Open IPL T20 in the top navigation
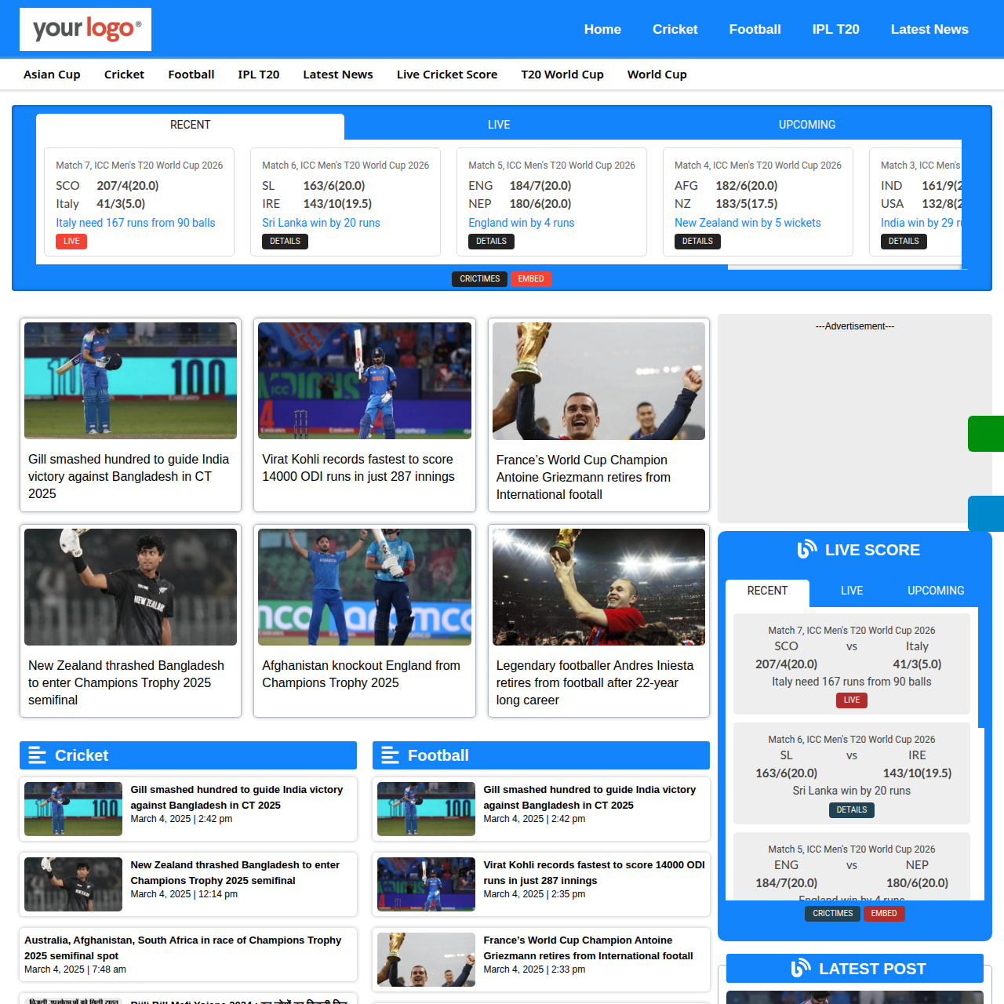The height and width of the screenshot is (1004, 1004). (x=835, y=29)
